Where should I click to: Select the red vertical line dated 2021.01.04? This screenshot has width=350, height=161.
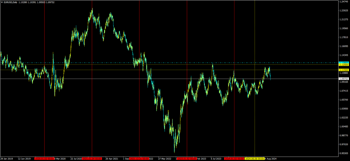pyautogui.click(x=92, y=78)
